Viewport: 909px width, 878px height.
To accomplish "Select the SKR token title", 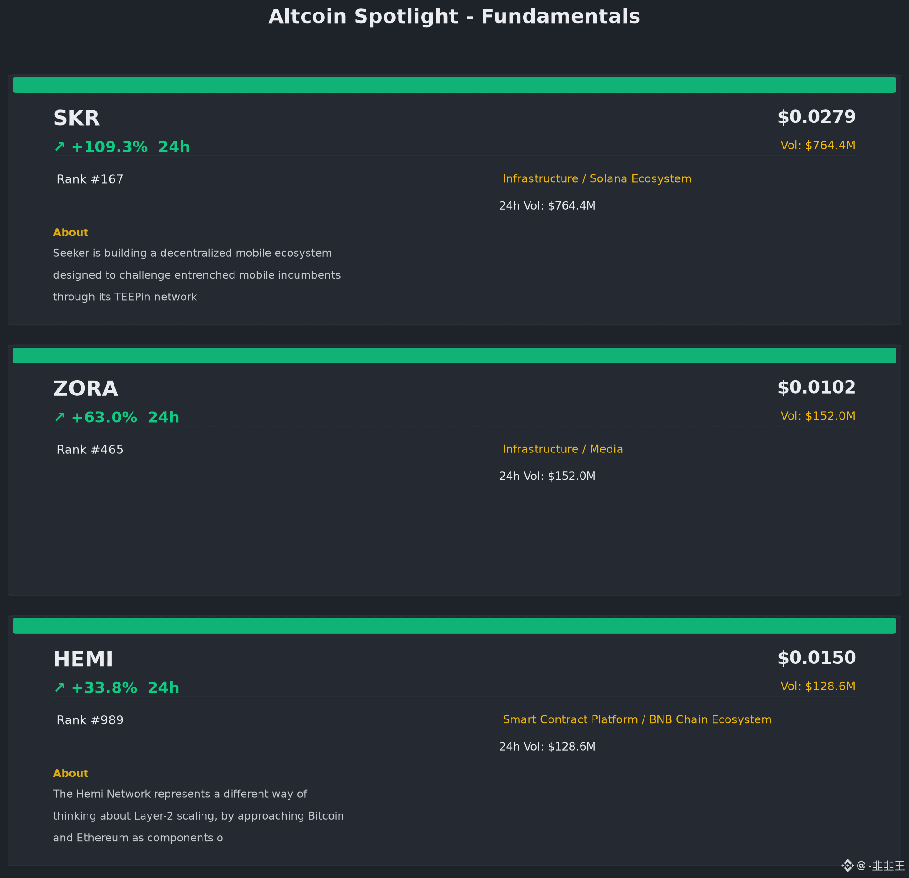I will pyautogui.click(x=76, y=118).
